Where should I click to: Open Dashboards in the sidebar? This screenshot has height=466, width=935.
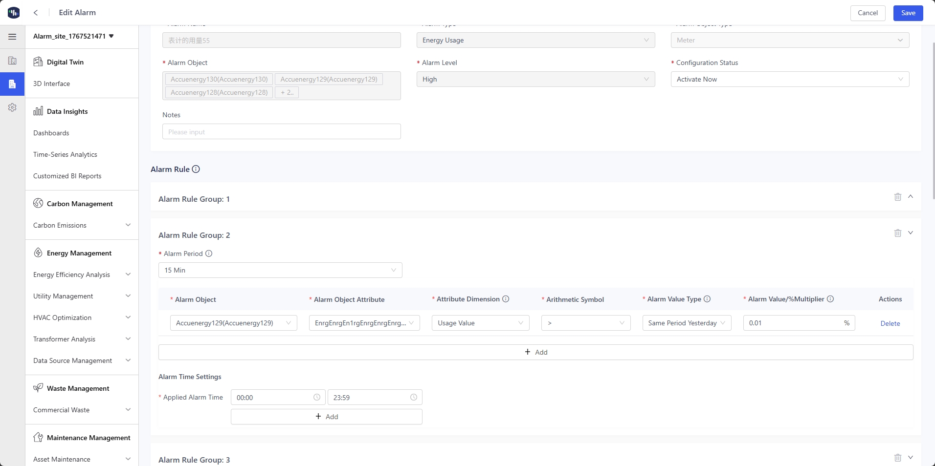[x=51, y=133]
